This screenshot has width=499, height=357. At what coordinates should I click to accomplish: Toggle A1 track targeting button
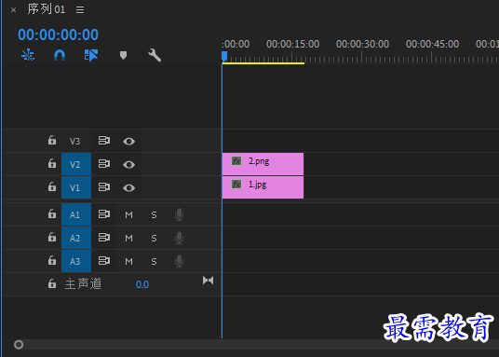76,214
